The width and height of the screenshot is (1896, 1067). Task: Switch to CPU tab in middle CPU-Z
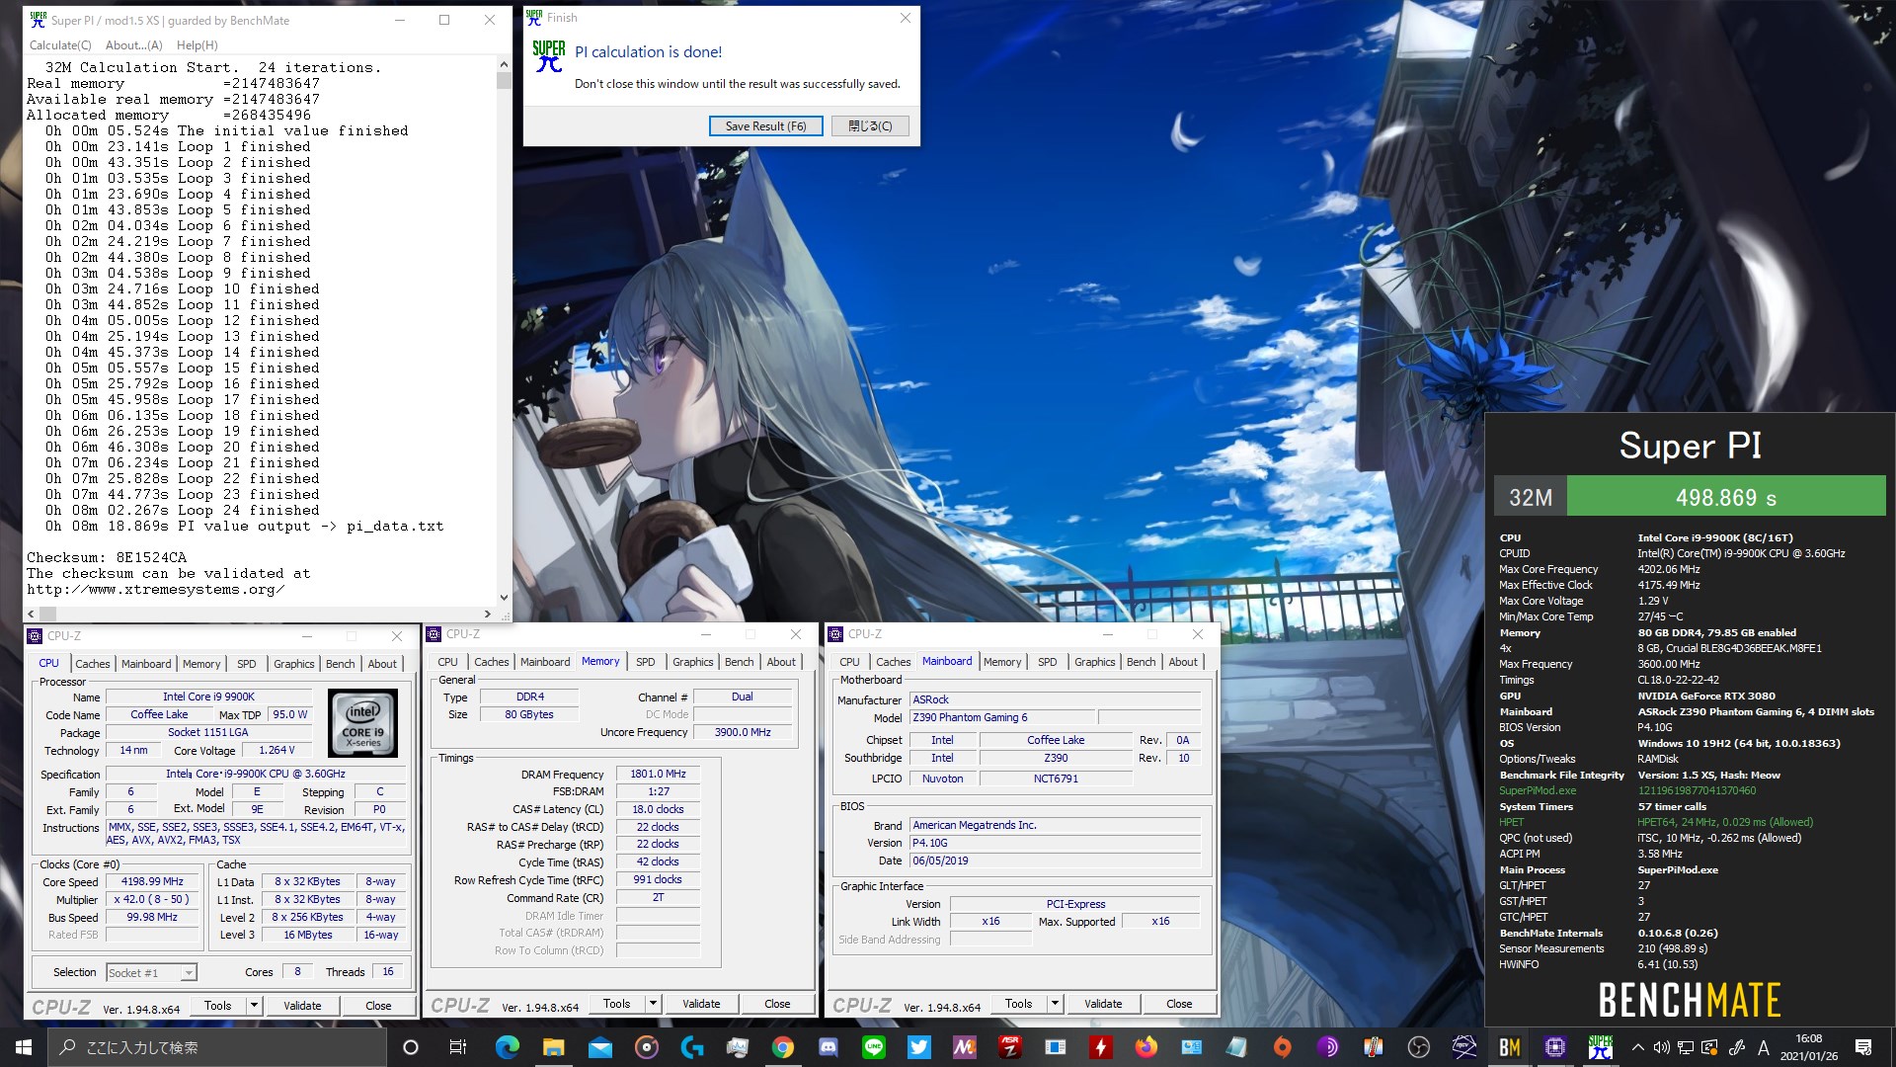click(447, 662)
